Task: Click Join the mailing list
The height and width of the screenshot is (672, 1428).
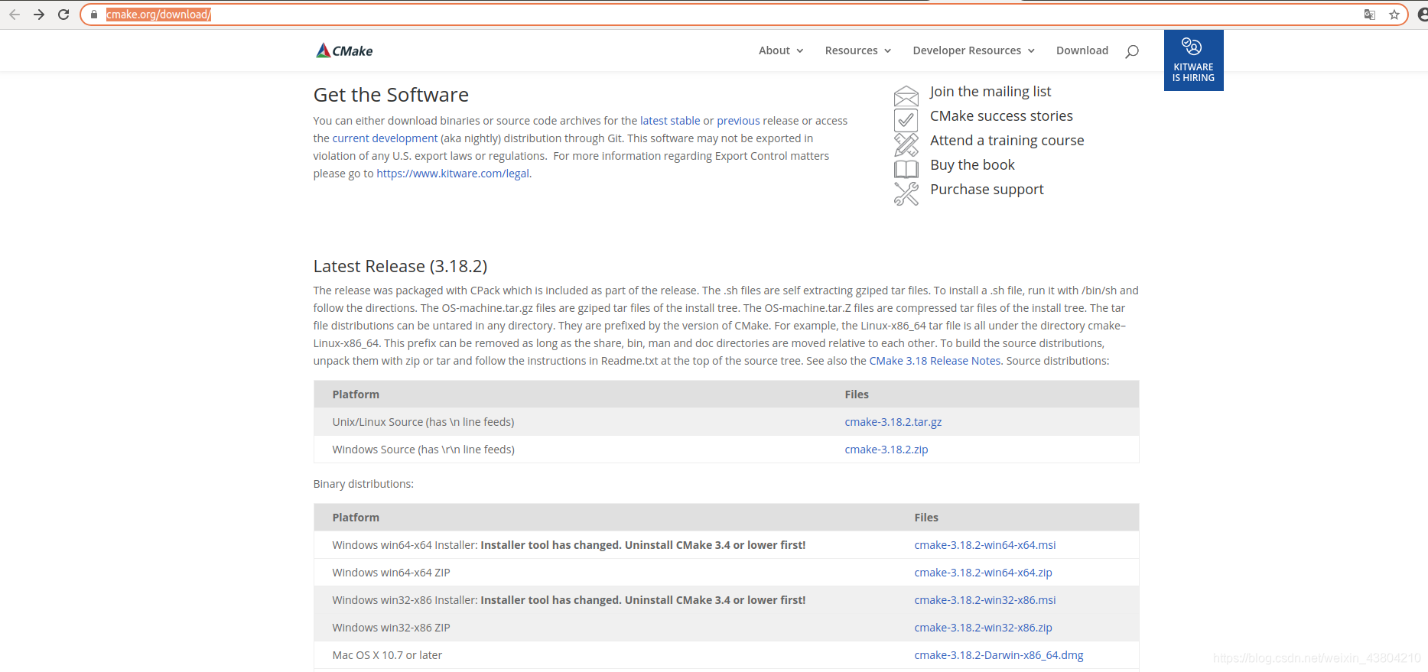Action: pos(990,92)
